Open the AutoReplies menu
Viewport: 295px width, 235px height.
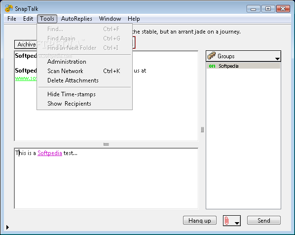(76, 19)
